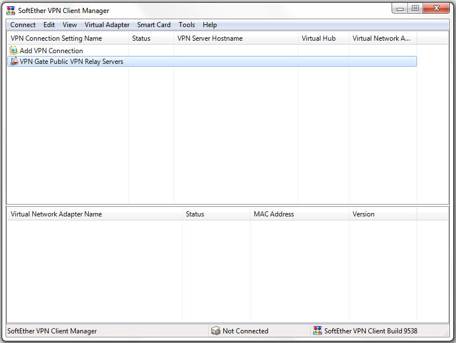Click SoftEther VPN Client Build 9538 text
The height and width of the screenshot is (343, 456).
(371, 331)
